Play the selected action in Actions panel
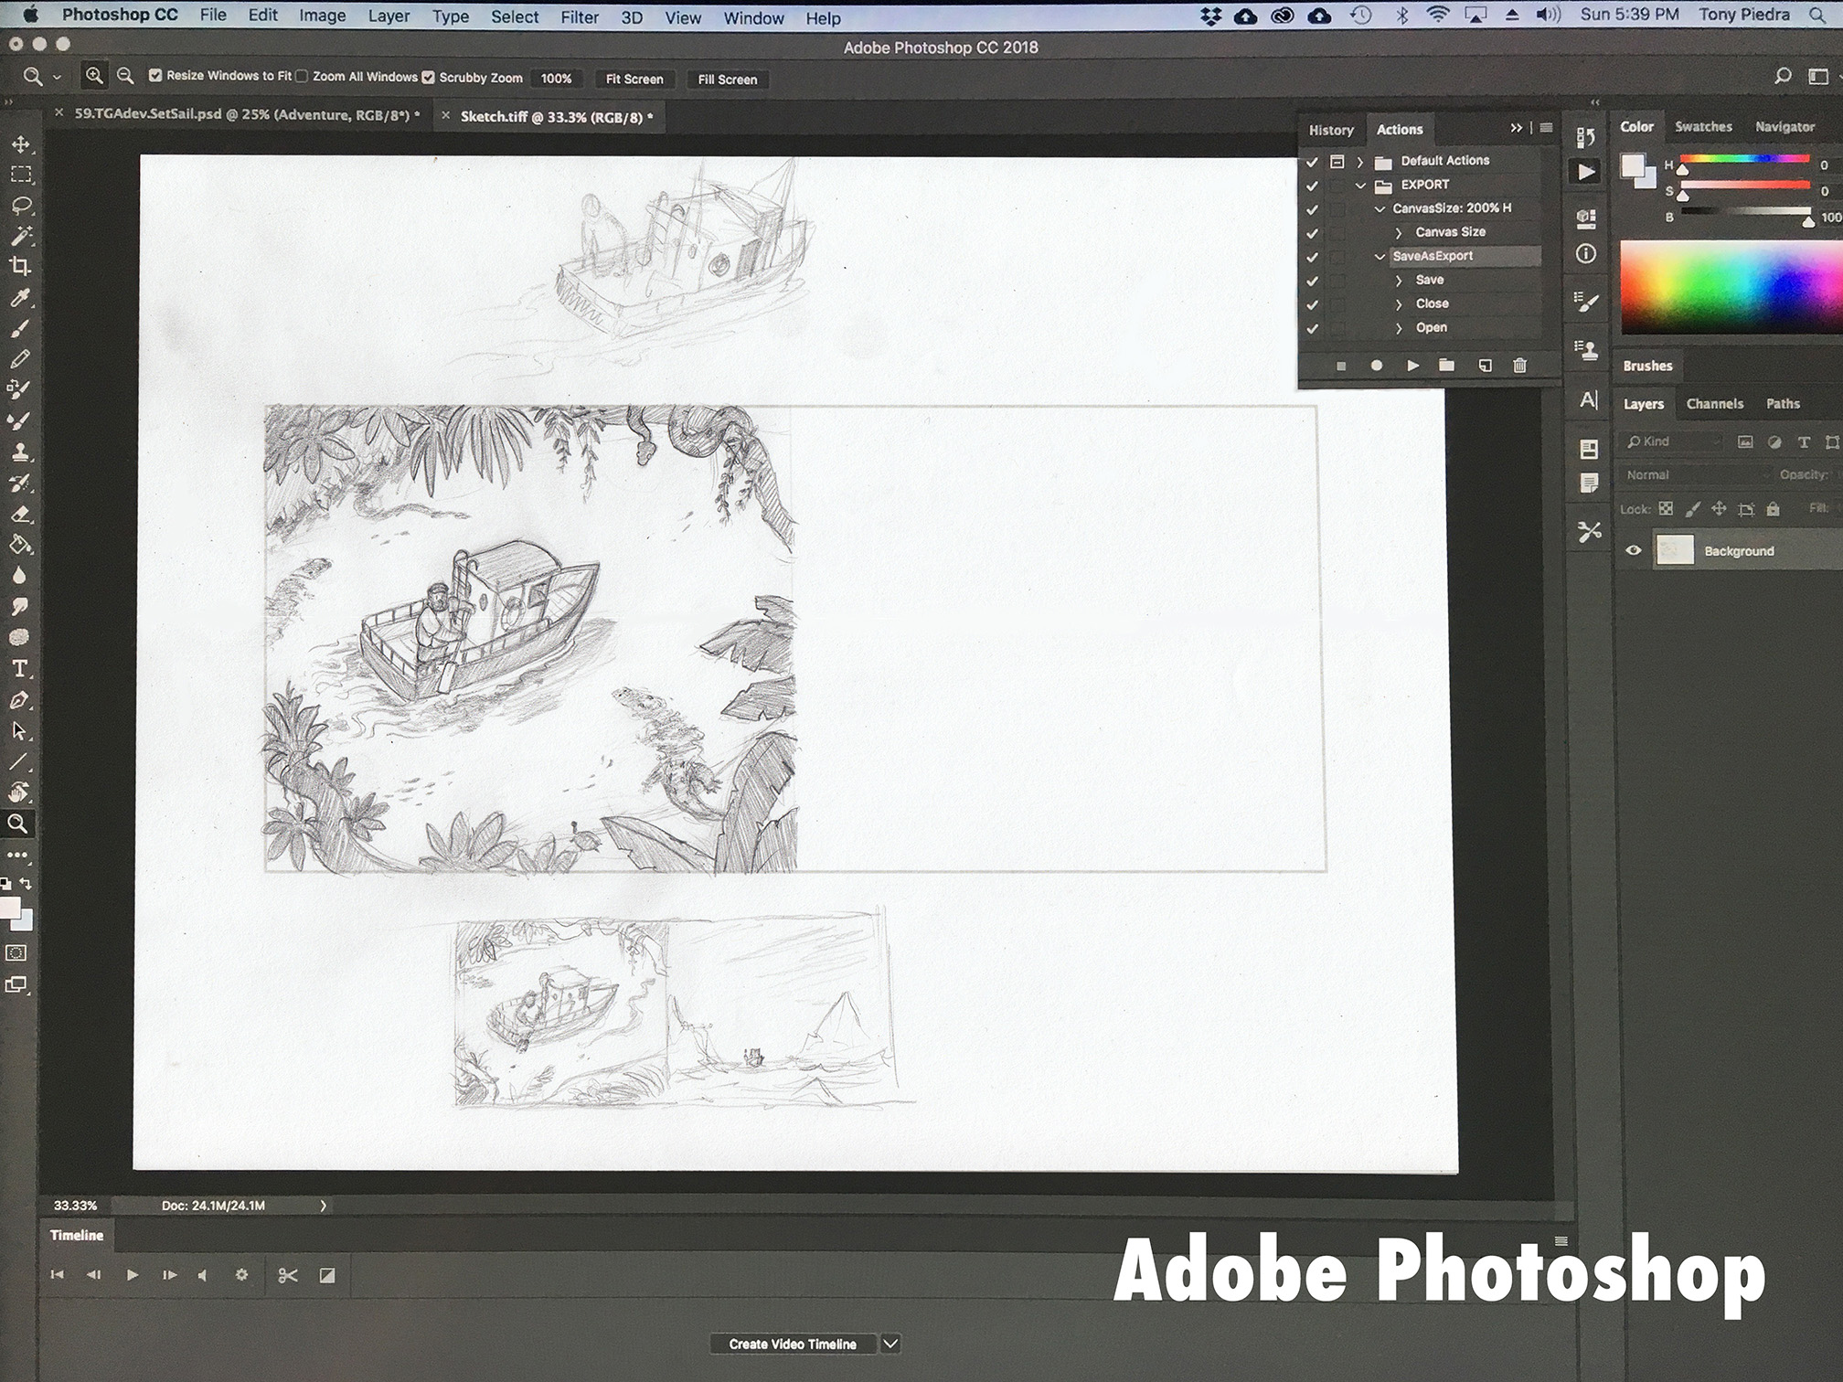Viewport: 1843px width, 1382px height. coord(1412,366)
